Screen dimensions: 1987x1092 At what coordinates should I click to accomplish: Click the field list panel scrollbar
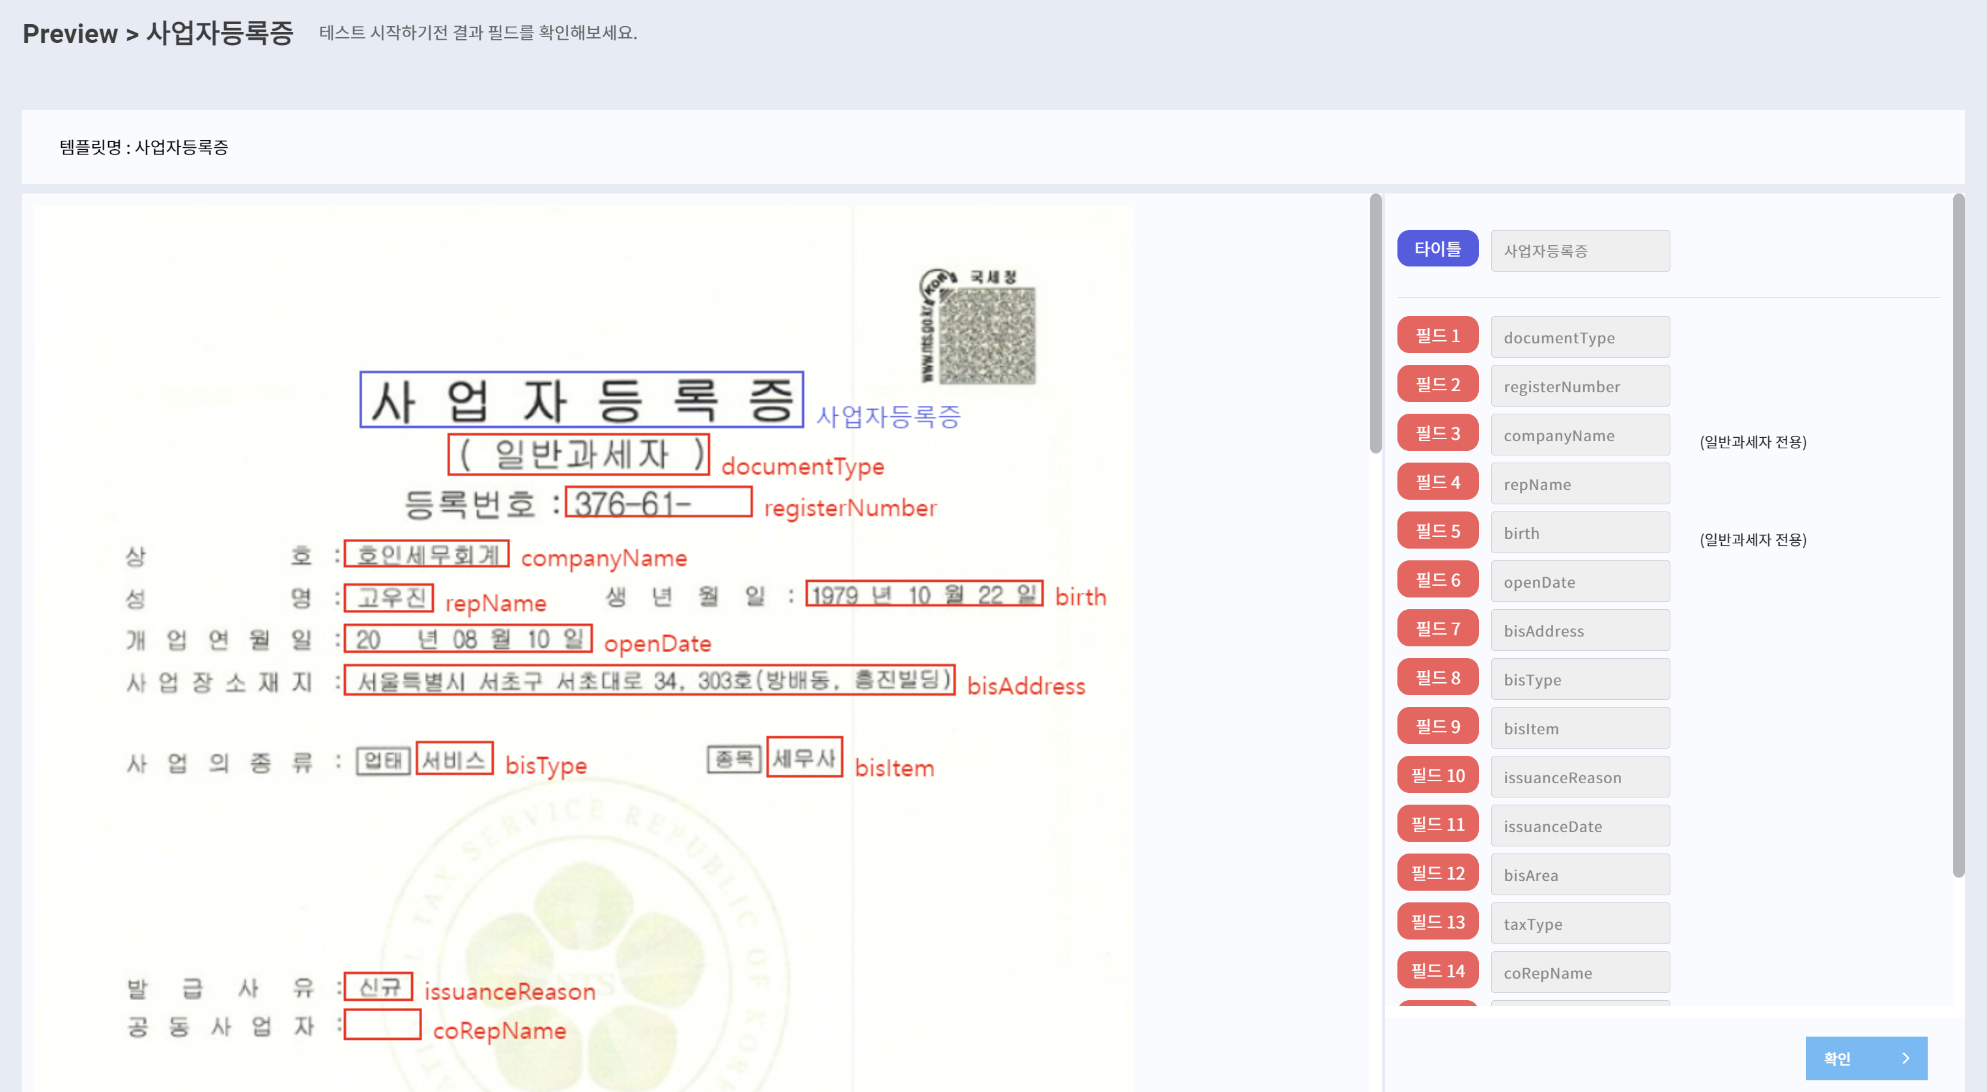pos(1958,536)
